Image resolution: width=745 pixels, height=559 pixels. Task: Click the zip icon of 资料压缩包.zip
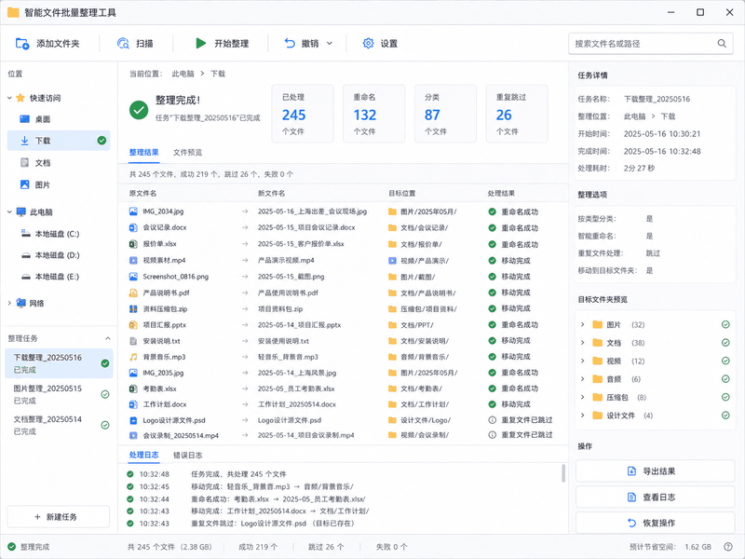tap(133, 309)
